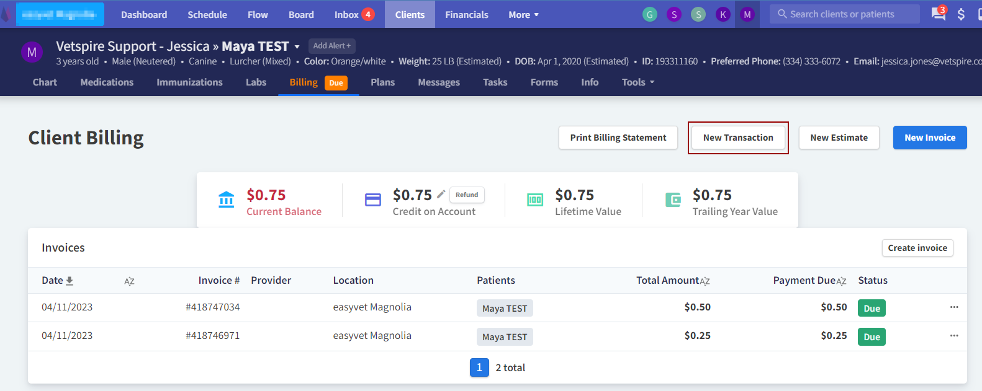This screenshot has height=391, width=982.
Task: Select the Clients navigation item
Action: pyautogui.click(x=410, y=14)
